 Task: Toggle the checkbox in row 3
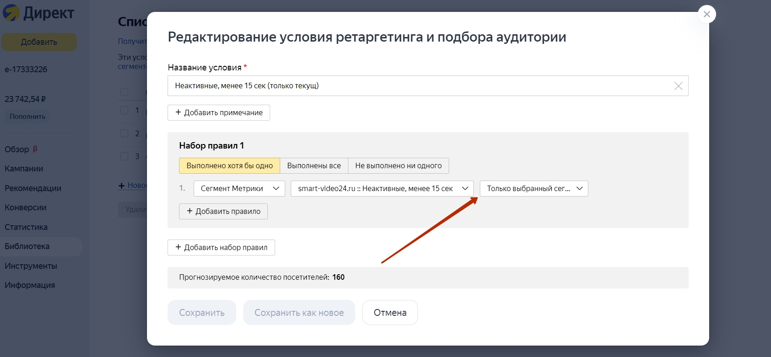[x=124, y=156]
